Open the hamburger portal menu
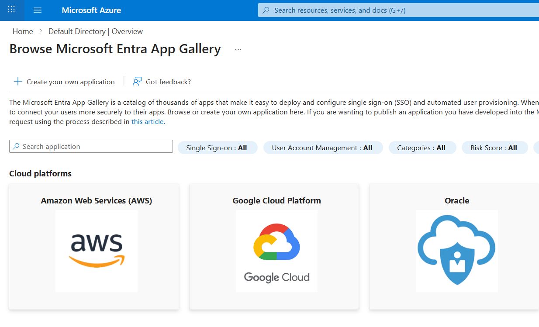 [x=38, y=10]
